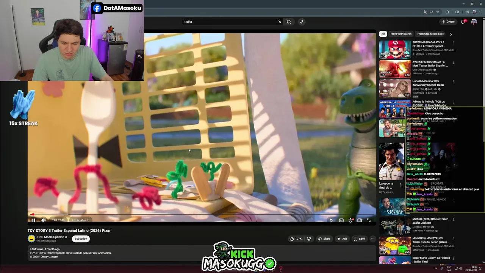485x273 pixels.
Task: Clear the 'trailer' search text
Action: point(280,22)
